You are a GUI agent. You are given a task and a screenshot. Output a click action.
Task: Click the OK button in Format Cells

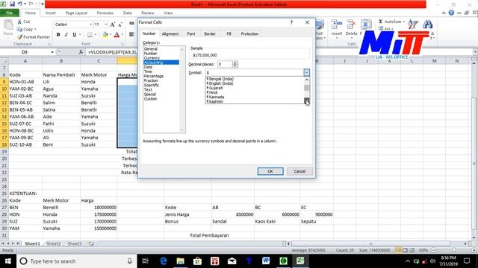(x=270, y=171)
